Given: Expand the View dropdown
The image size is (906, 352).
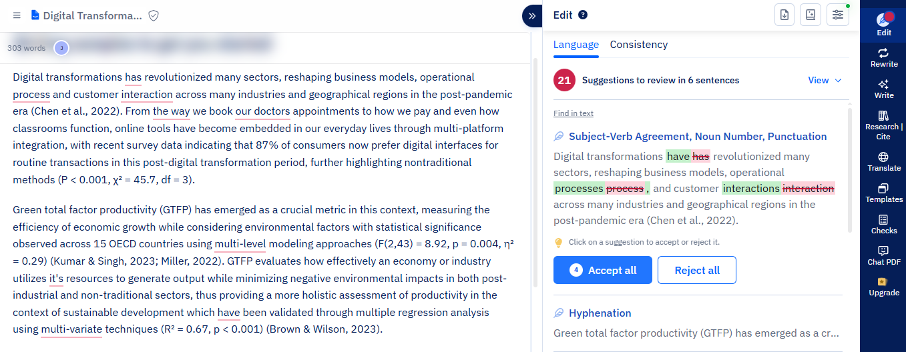Looking at the screenshot, I should click(x=825, y=80).
